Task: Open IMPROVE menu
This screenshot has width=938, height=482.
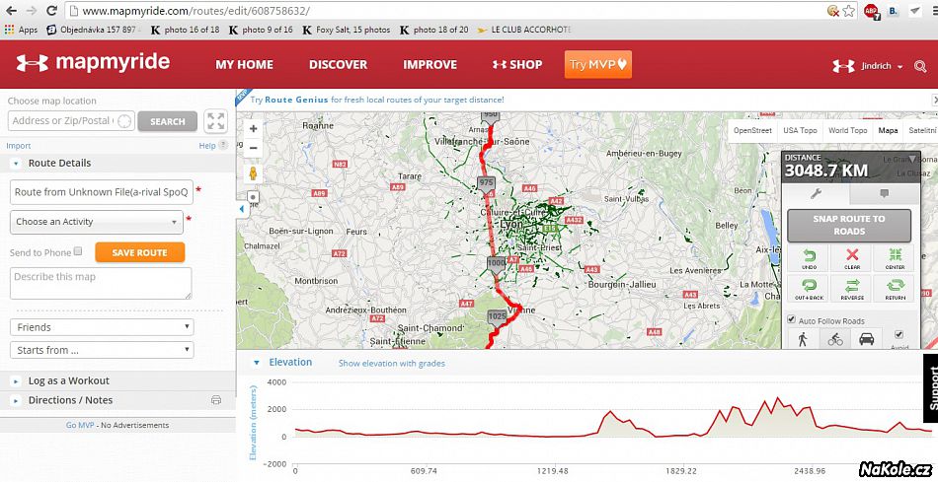Action: tap(430, 64)
